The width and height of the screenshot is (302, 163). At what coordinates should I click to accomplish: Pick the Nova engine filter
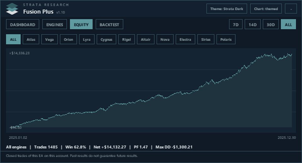(165, 39)
